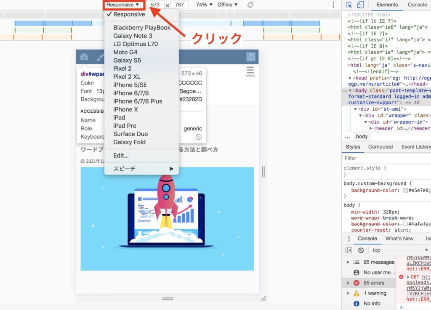Viewport: 431px width, 310px height.
Task: Expand the head element in DOM tree
Action: point(350,78)
